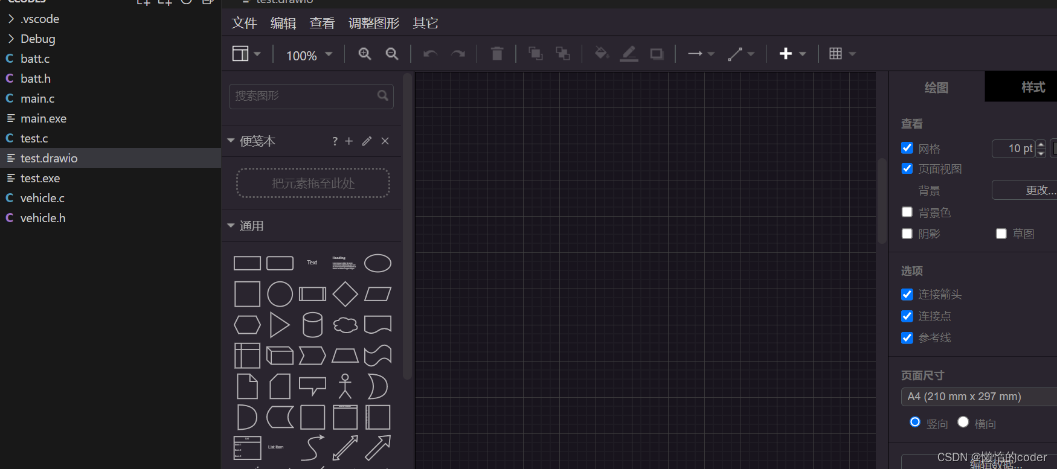Toggle the 页面视图 page view checkbox
This screenshot has width=1057, height=469.
[x=907, y=168]
